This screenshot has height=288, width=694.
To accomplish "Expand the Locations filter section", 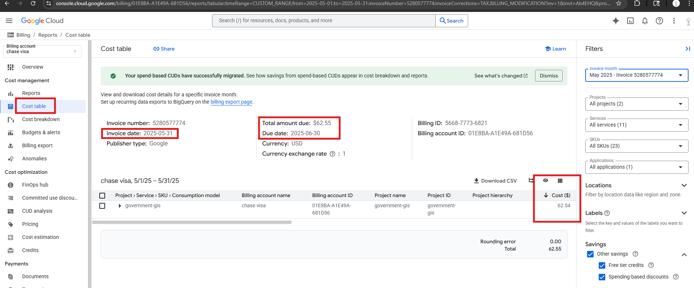I will 684,185.
